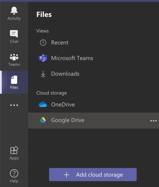Go to the Teams section
Screen dimensions: 159x187
(x=14, y=60)
